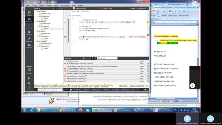Open the Debug mode bug icon

tap(29, 33)
